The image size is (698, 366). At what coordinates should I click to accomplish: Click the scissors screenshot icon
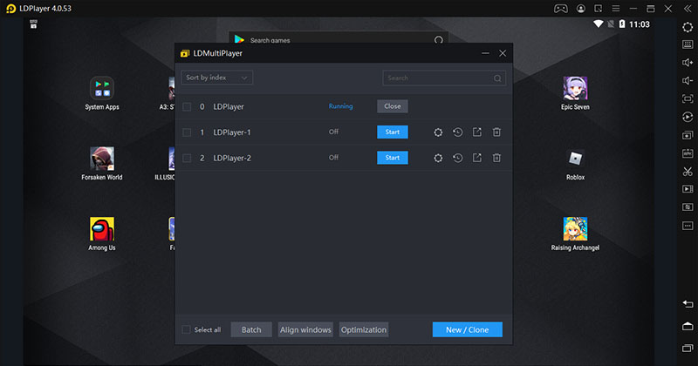(688, 171)
